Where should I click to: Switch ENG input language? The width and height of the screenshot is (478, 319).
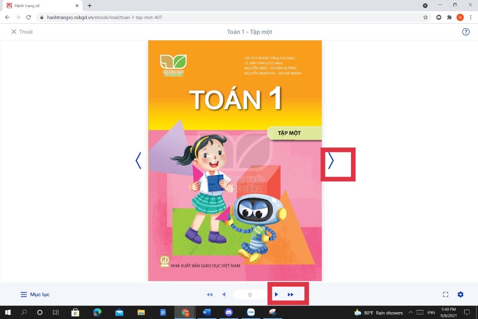tap(431, 313)
